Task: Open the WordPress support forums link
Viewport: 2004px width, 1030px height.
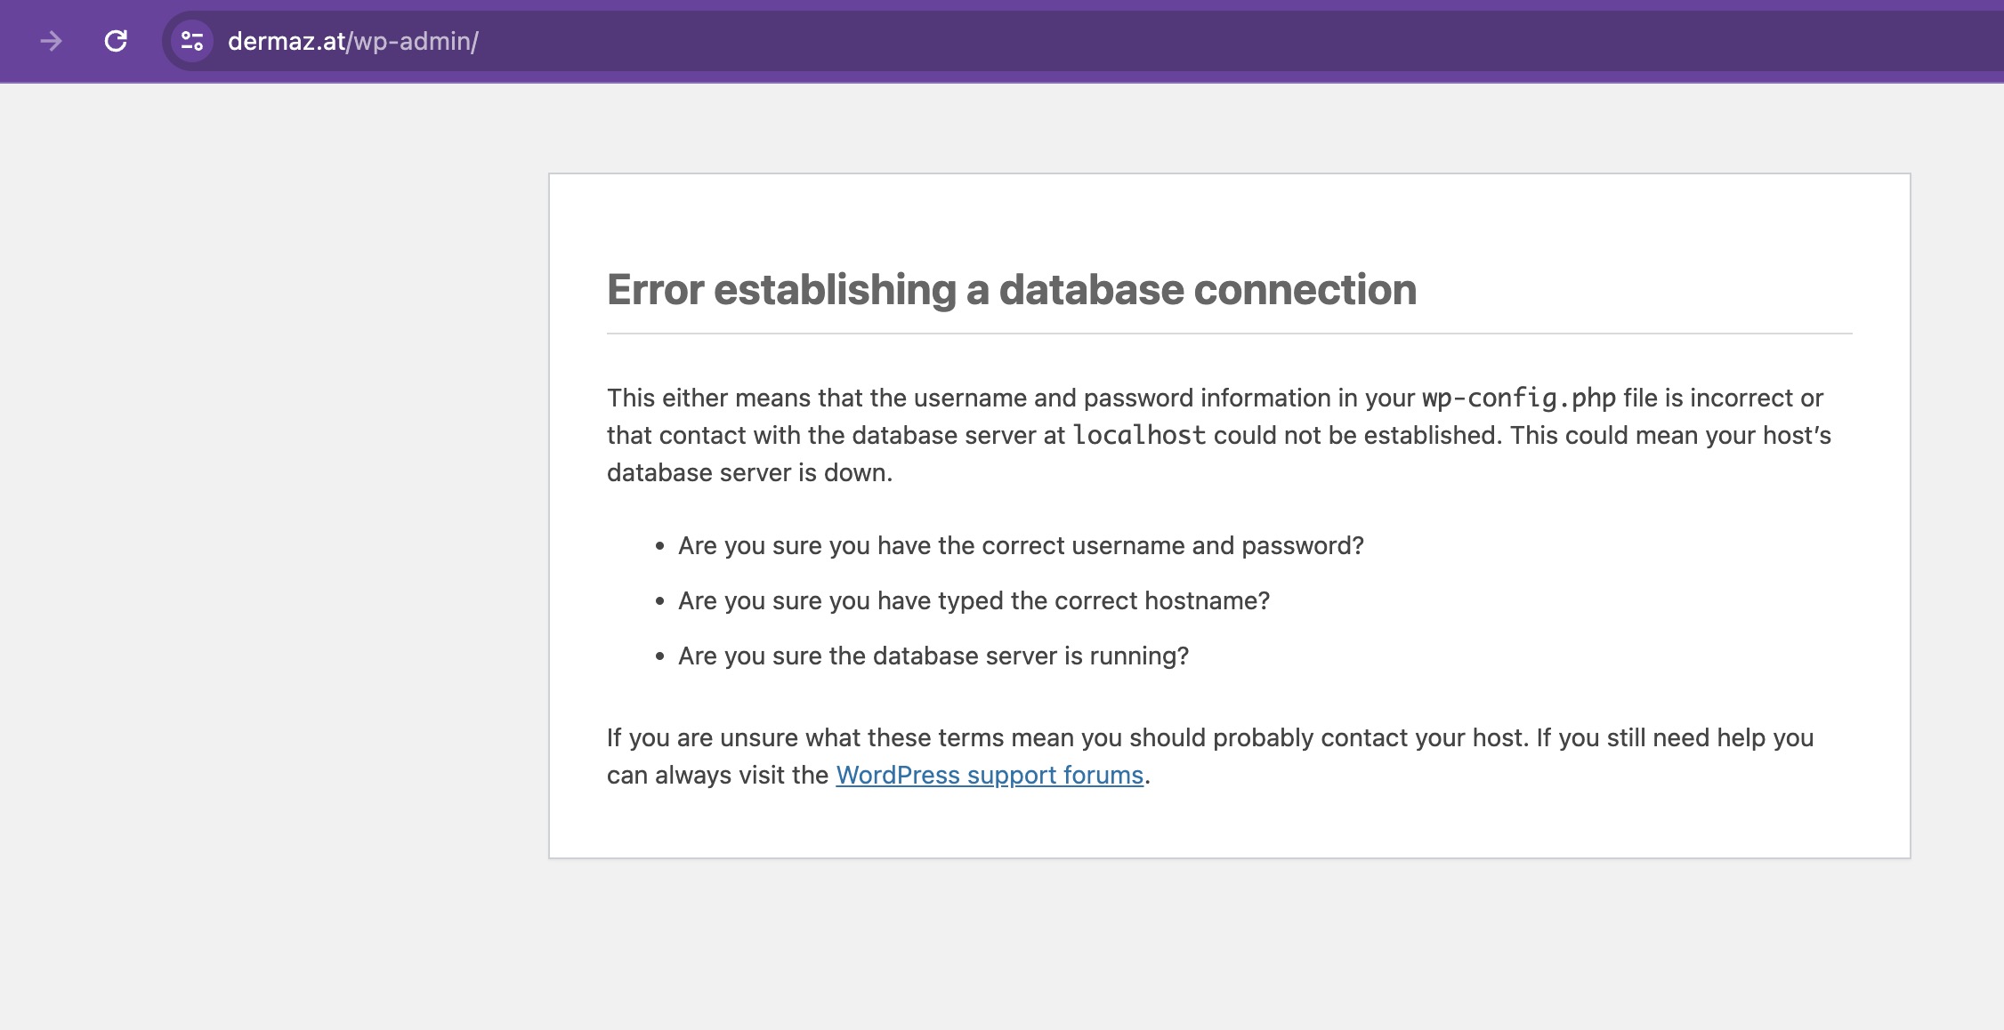Action: click(x=990, y=775)
